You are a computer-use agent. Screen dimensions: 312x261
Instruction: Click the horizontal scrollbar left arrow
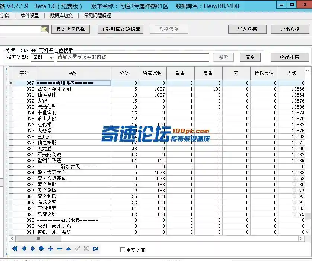click(12, 239)
